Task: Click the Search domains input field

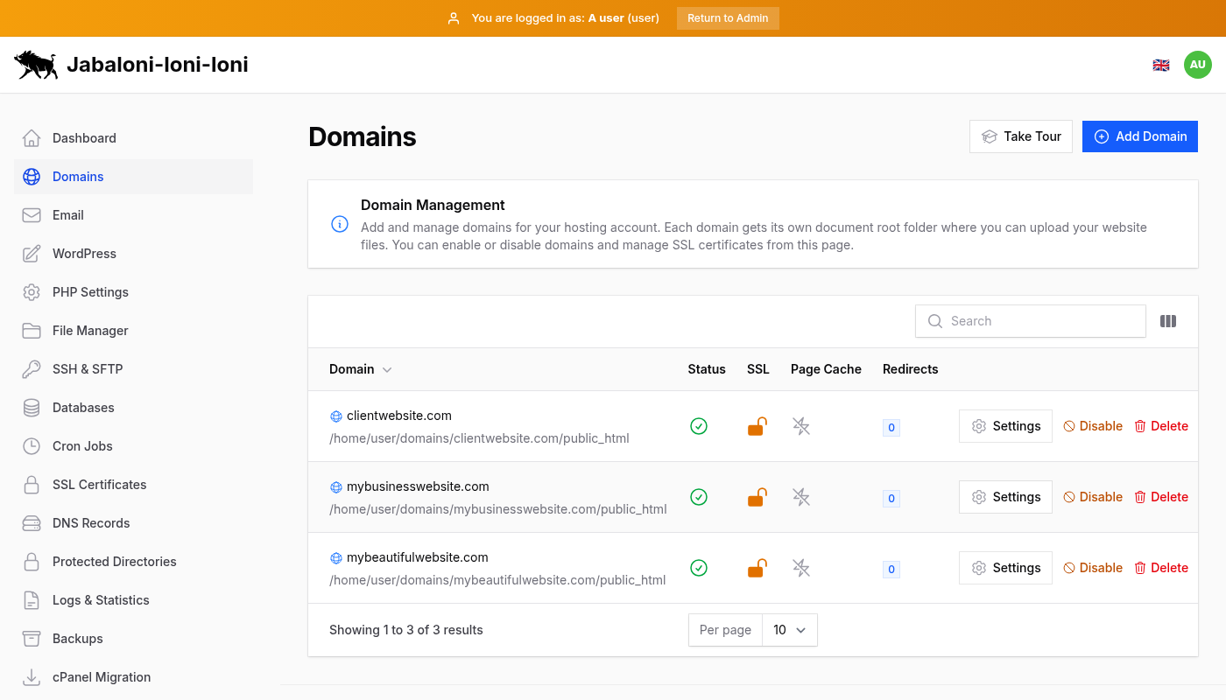Action: click(1030, 321)
